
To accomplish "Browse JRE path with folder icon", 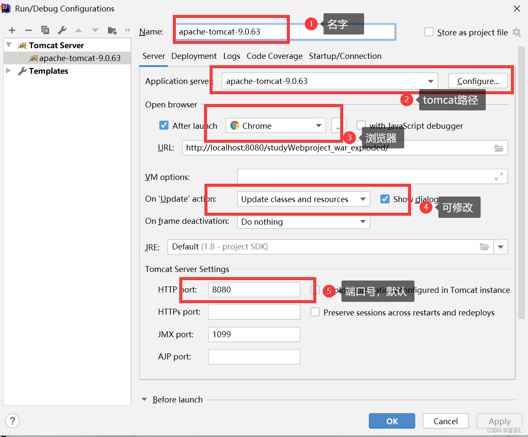I will coord(484,247).
